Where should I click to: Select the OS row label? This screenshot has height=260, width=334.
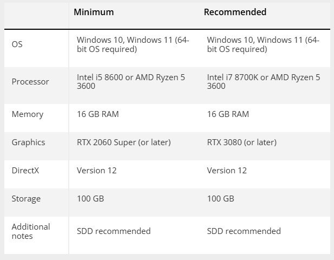[17, 44]
